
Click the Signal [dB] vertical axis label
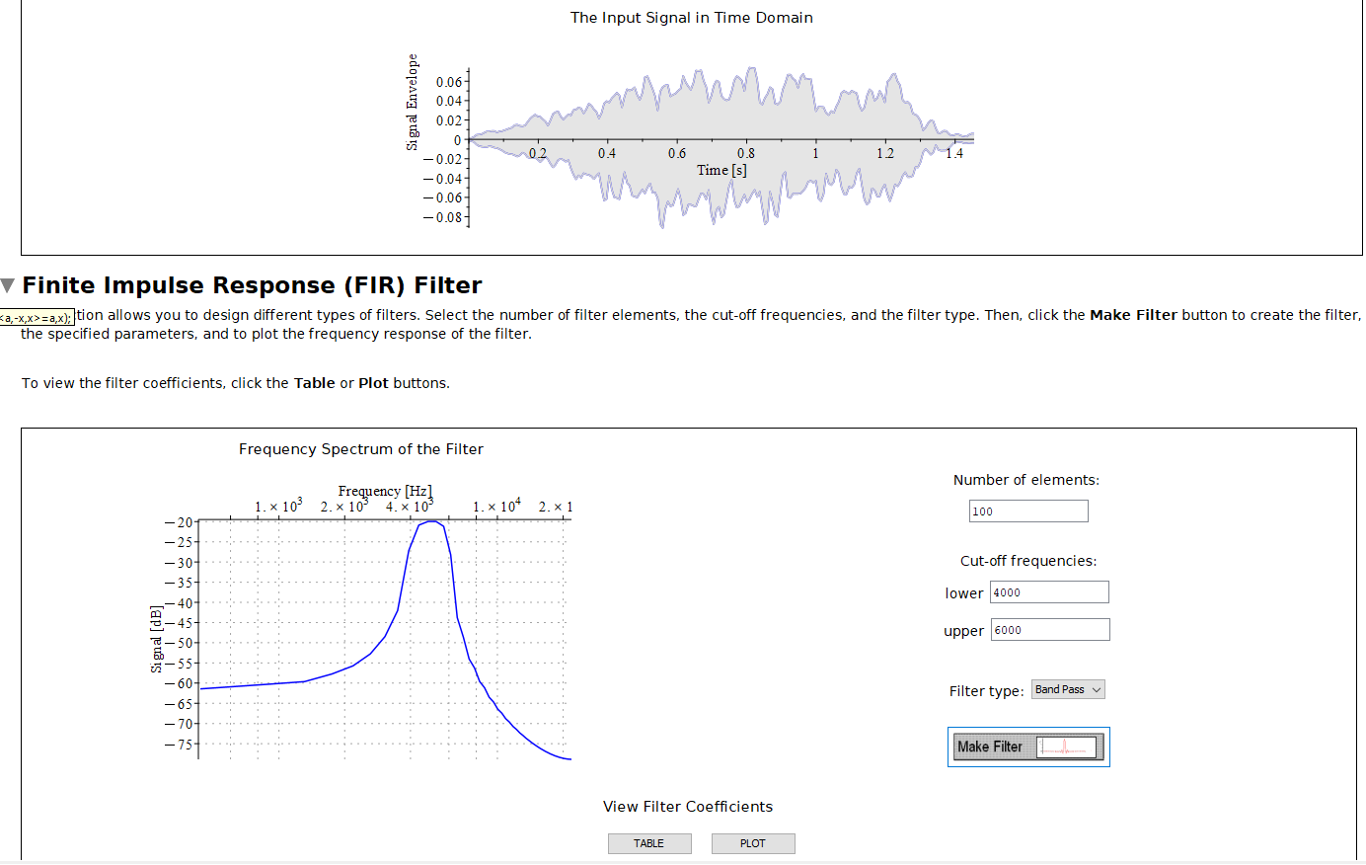click(x=156, y=639)
